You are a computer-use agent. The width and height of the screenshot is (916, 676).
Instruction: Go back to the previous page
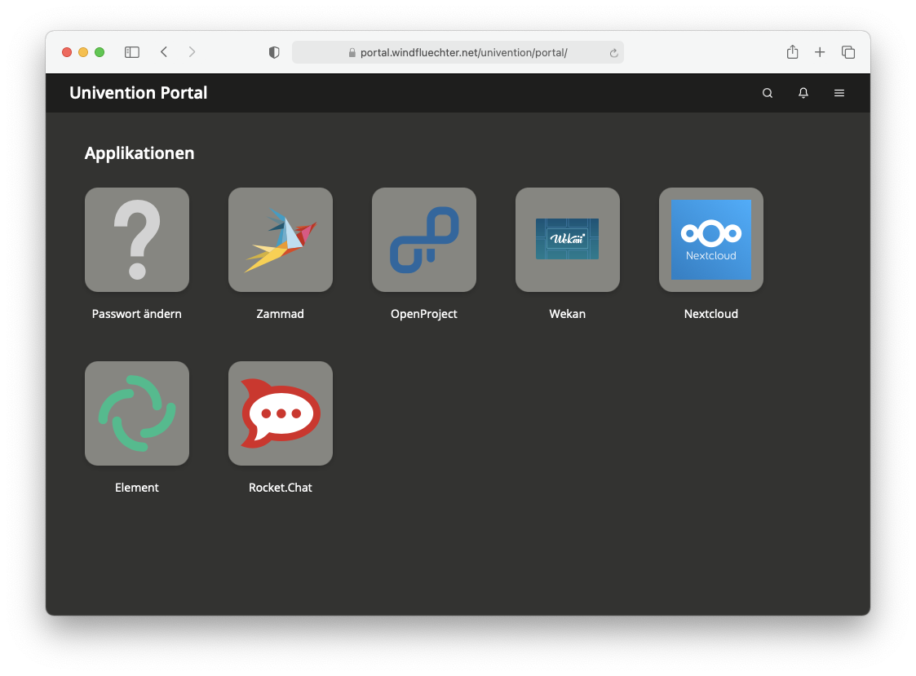tap(164, 52)
